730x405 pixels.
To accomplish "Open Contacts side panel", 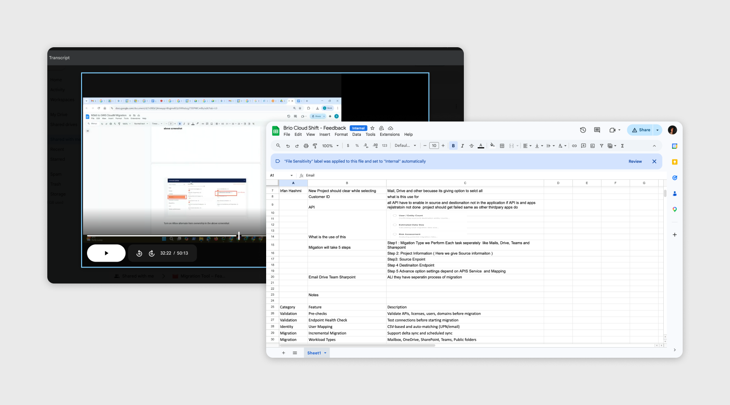I will (675, 194).
